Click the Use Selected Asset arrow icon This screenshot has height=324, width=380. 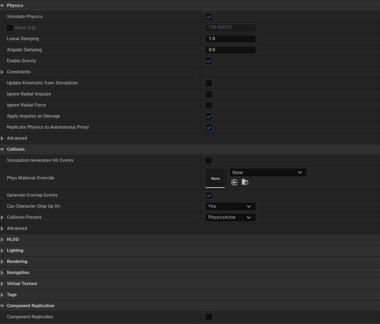(x=234, y=182)
